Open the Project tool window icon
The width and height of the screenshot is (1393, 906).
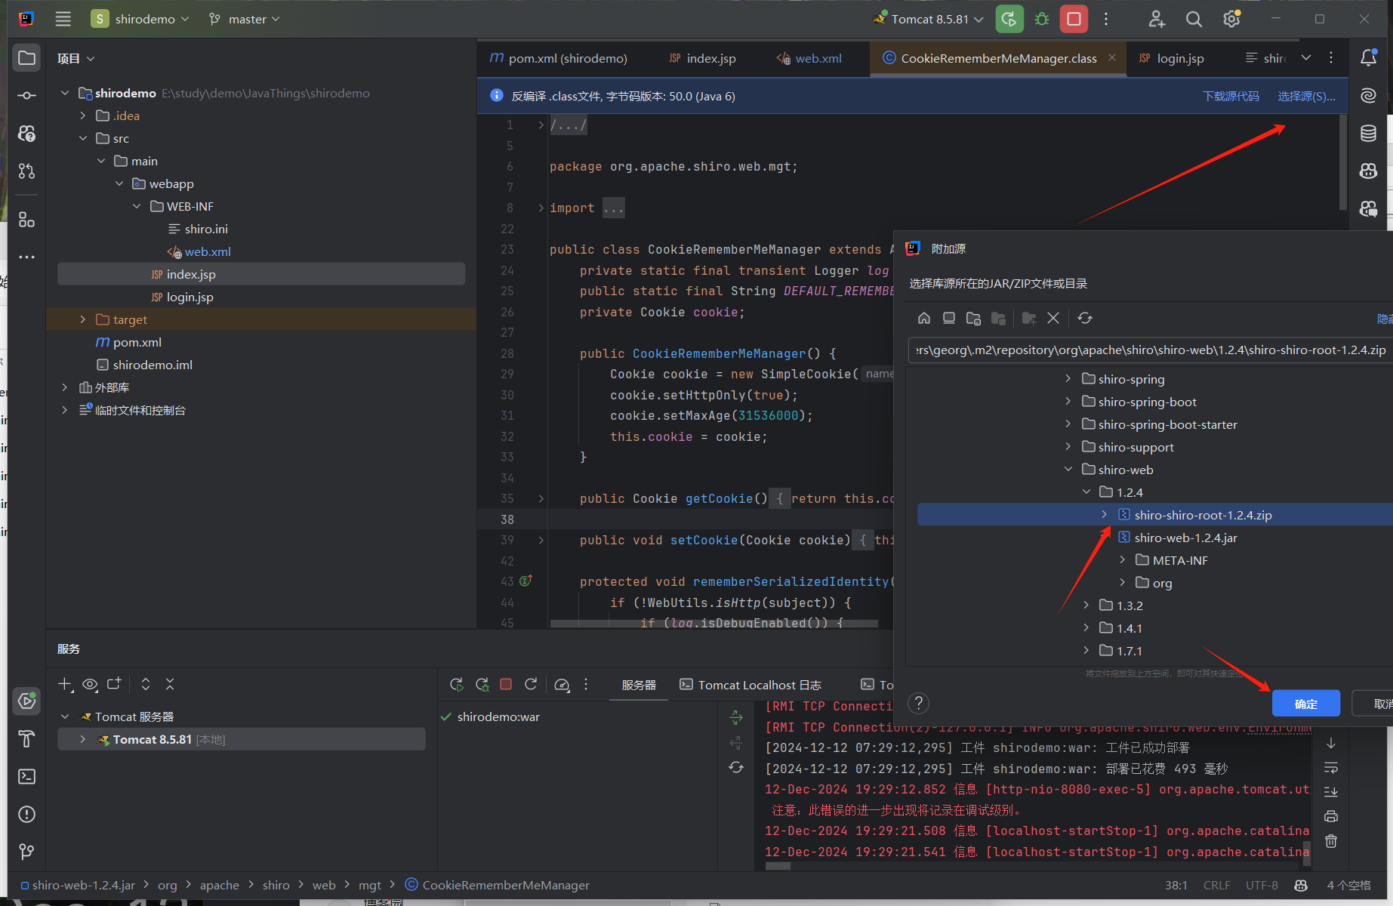[x=26, y=58]
